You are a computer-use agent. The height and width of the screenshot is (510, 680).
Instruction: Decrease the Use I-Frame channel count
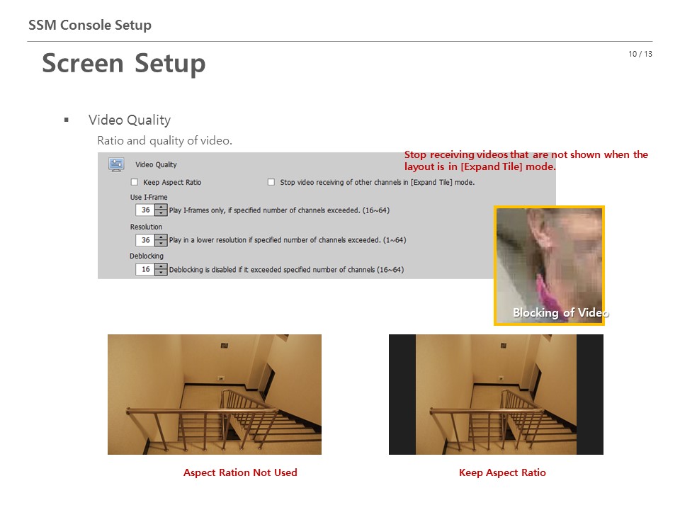[161, 213]
